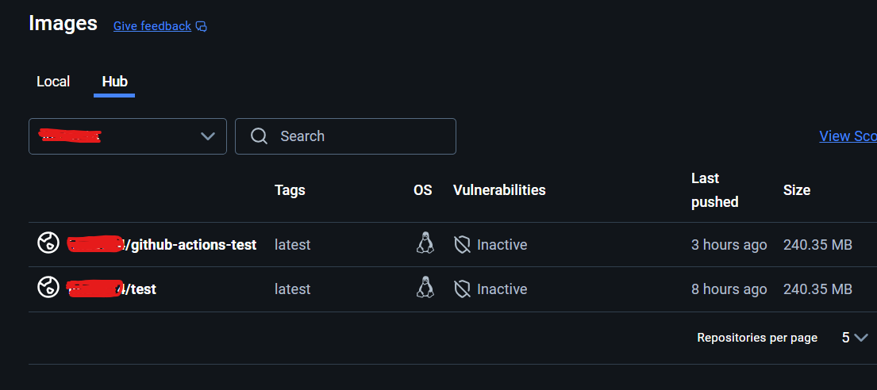Select the Hub tab
Viewport: 877px width, 390px height.
(x=114, y=82)
